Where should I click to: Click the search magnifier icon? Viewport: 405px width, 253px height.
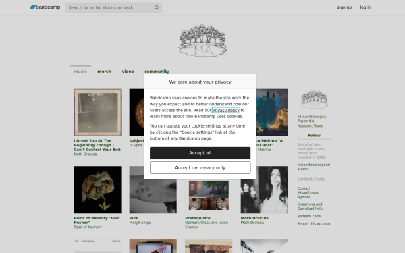(157, 7)
